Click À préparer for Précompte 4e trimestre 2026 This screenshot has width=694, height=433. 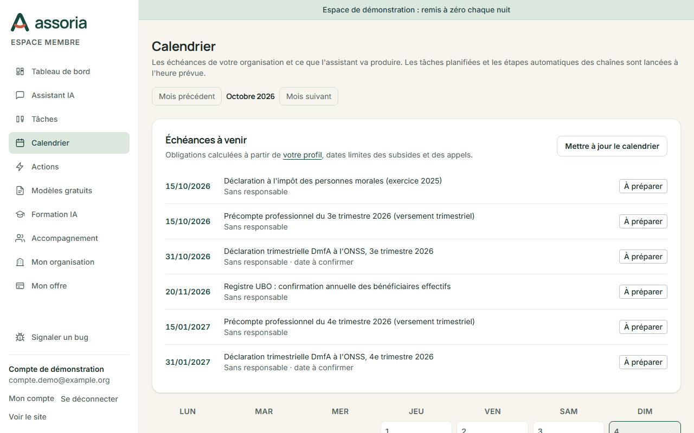coord(643,327)
